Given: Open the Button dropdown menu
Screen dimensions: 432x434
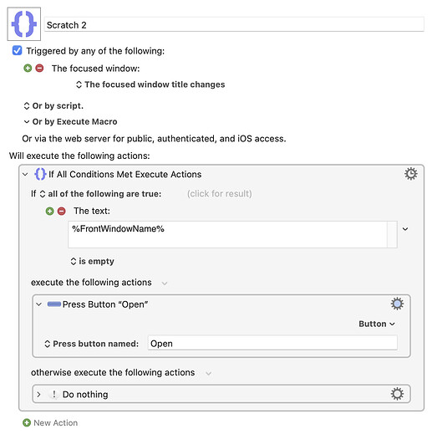Looking at the screenshot, I should pyautogui.click(x=377, y=324).
